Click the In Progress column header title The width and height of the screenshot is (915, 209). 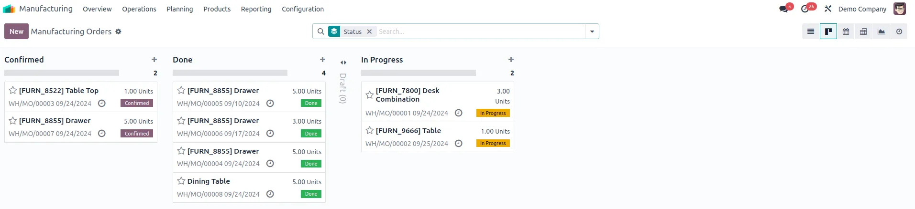(x=382, y=60)
